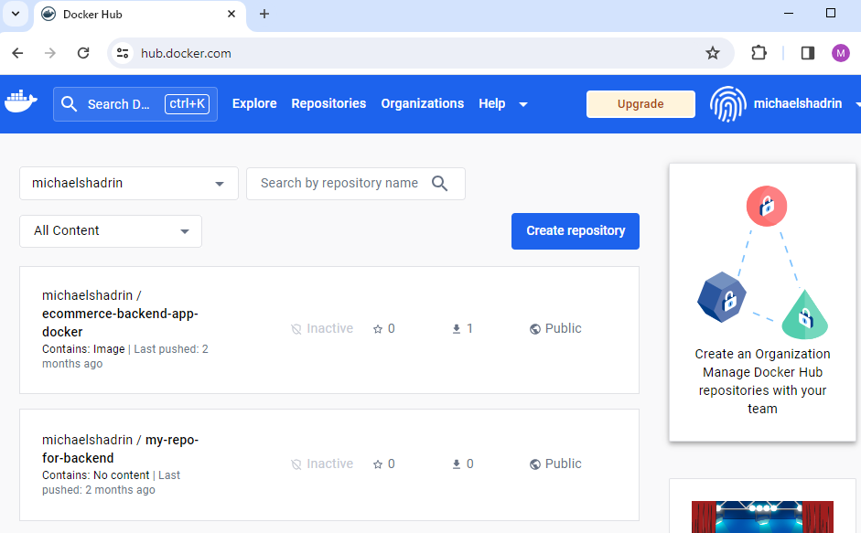The width and height of the screenshot is (861, 533).
Task: Open the my-repo-for-backend repository
Action: point(120,449)
